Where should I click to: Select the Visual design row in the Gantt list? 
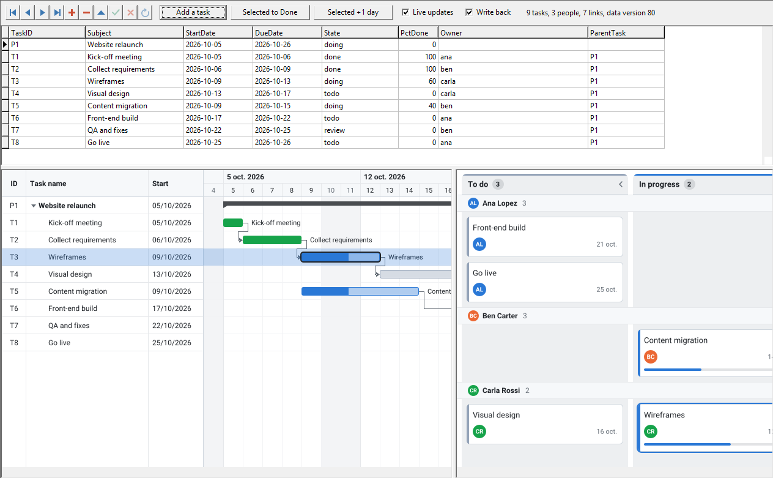coord(102,274)
